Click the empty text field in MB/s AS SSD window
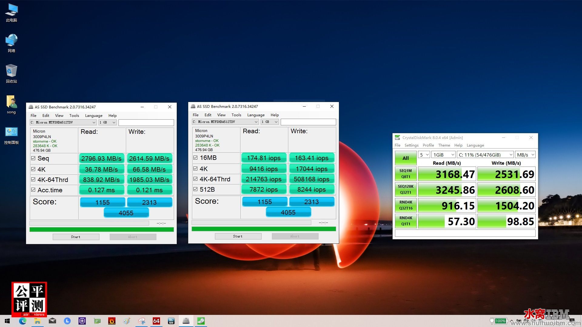 146,122
